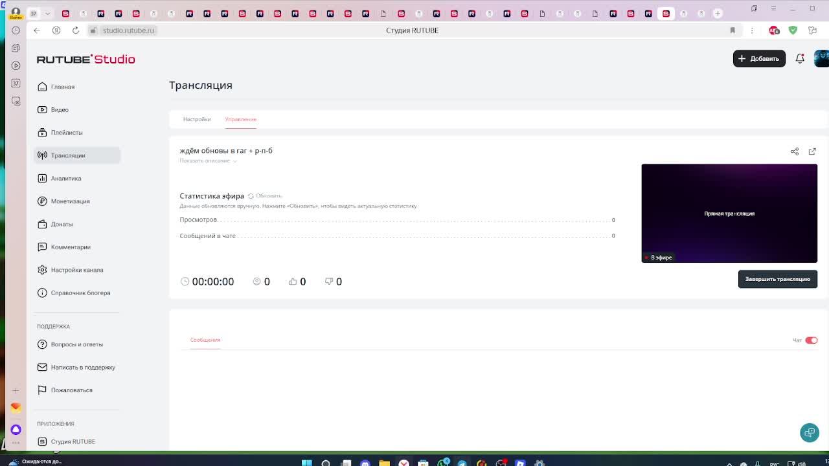Open the browser hamburger menu
Viewport: 829px width, 466px height.
point(773,8)
